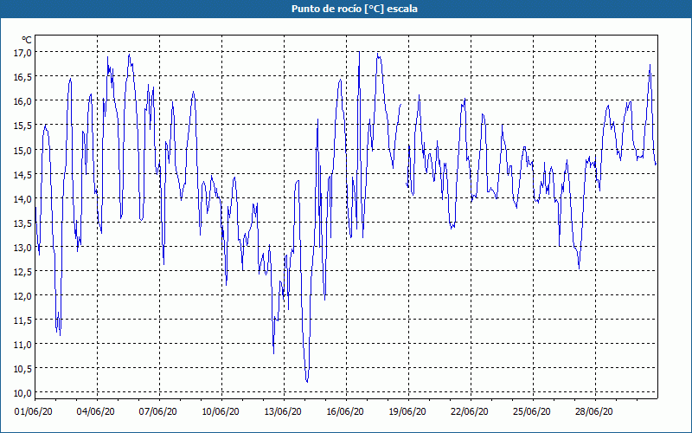This screenshot has height=433, width=692.
Task: Click the 13,5 y-axis label
Action: (x=23, y=223)
